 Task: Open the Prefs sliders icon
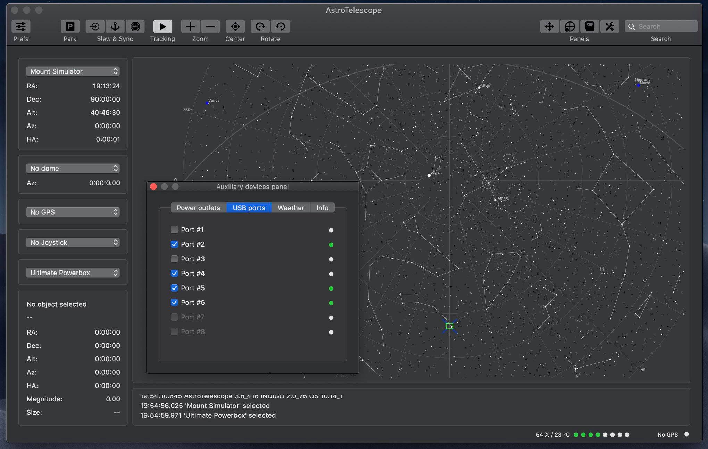click(x=21, y=26)
